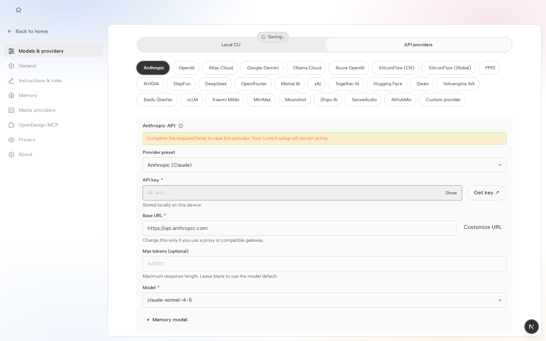Choose the Mistral AI provider chip
This screenshot has width=546, height=341.
pyautogui.click(x=289, y=84)
